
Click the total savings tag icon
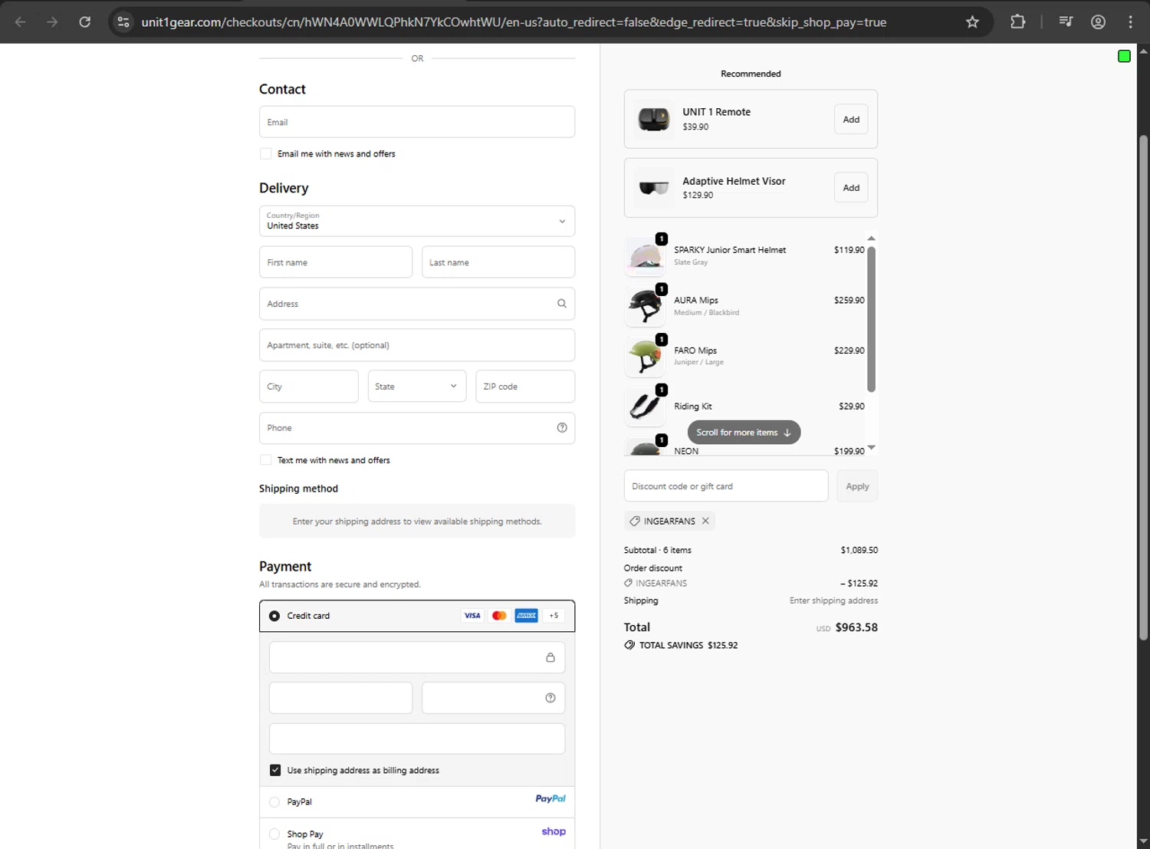629,645
